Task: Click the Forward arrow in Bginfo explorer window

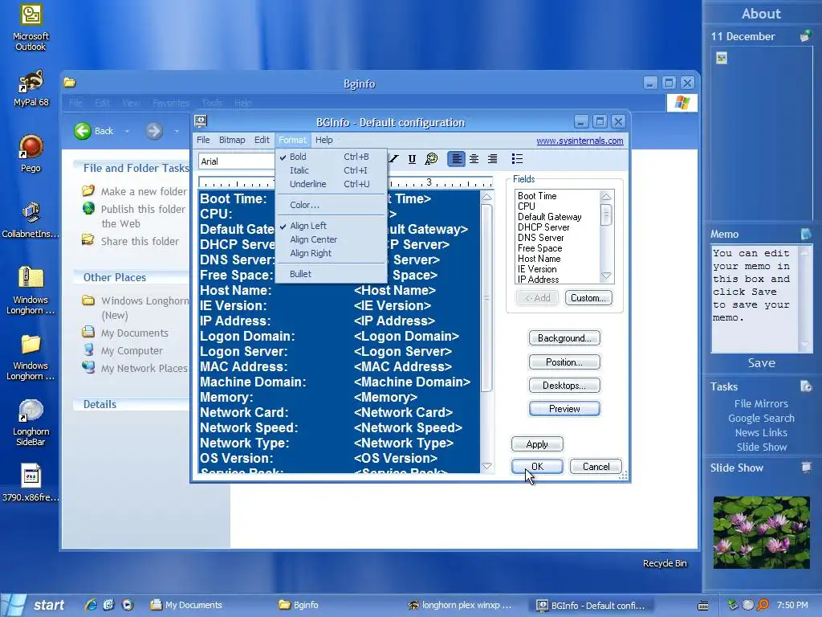Action: click(x=154, y=131)
